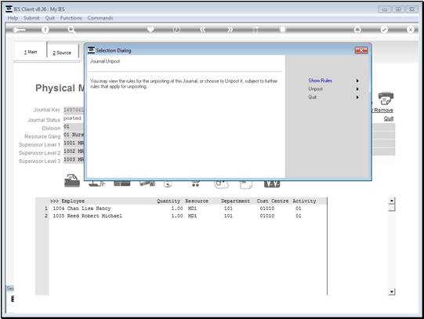The height and width of the screenshot is (319, 424).
Task: Click the heart favorites icon
Action: (150, 29)
